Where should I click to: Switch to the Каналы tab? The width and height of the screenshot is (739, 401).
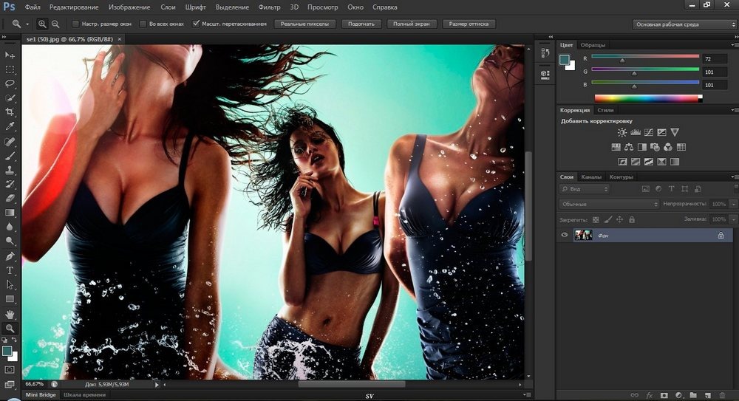point(591,177)
